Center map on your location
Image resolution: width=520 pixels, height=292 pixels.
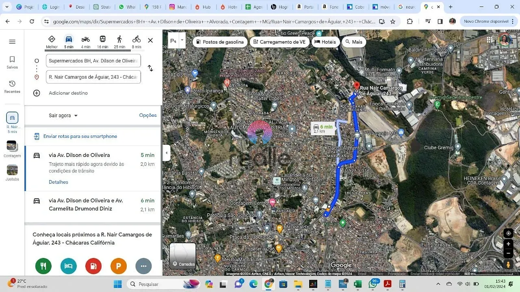(508, 233)
